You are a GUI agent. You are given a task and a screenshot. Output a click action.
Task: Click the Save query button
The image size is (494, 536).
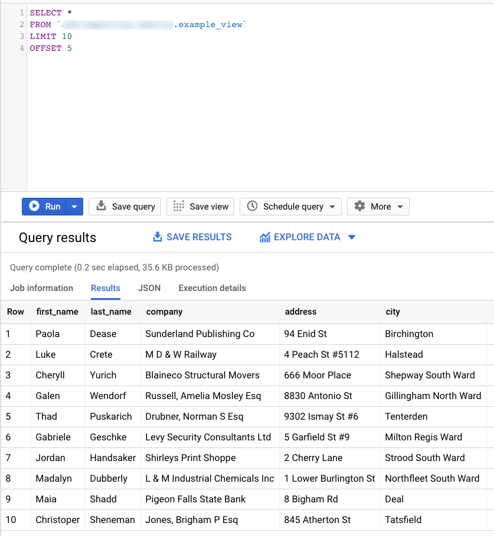[125, 207]
